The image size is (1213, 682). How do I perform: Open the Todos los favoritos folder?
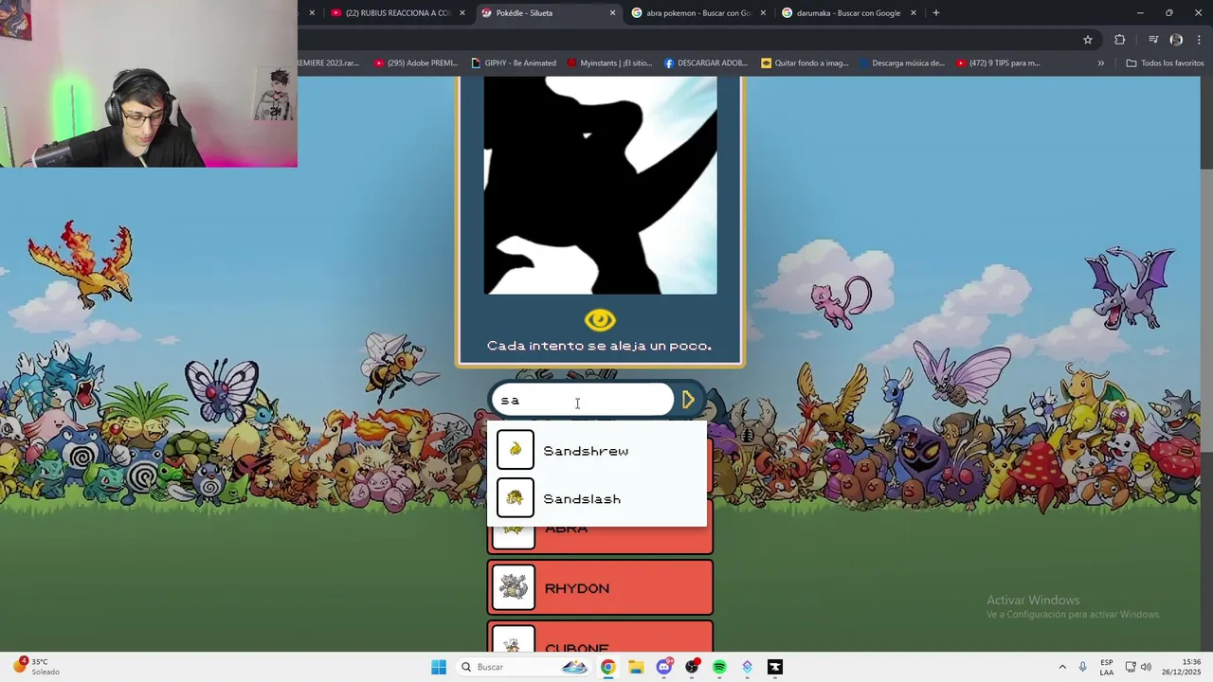coord(1165,63)
